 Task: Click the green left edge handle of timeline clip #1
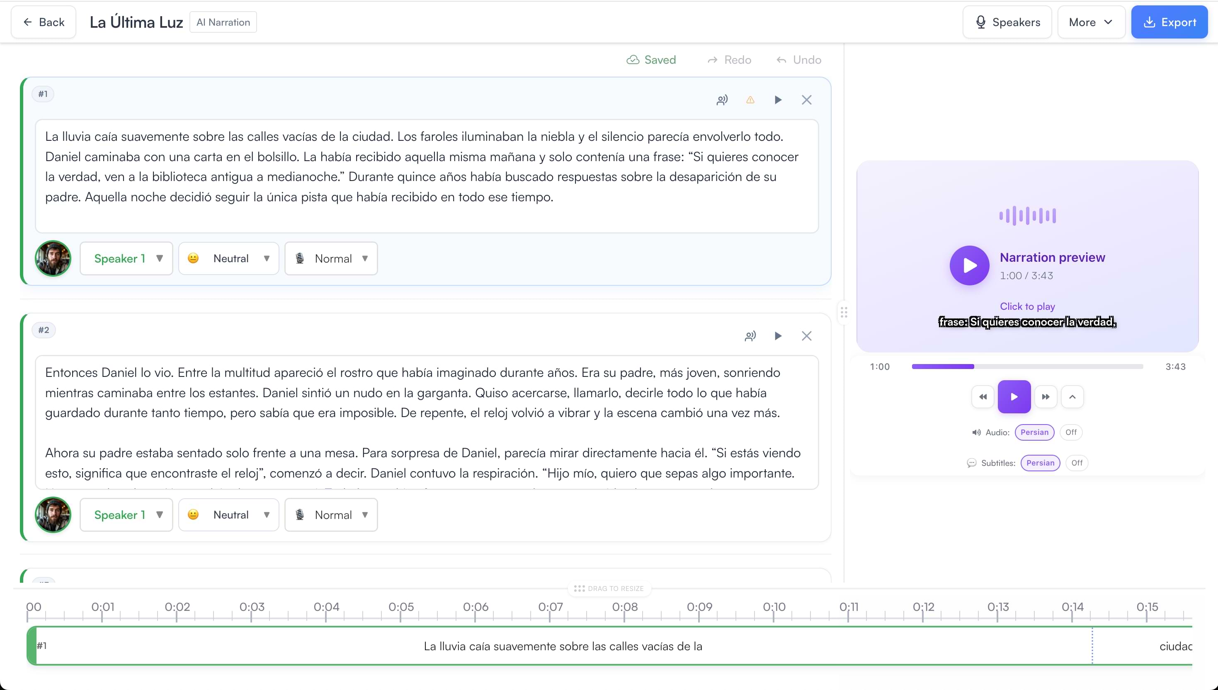coord(32,646)
